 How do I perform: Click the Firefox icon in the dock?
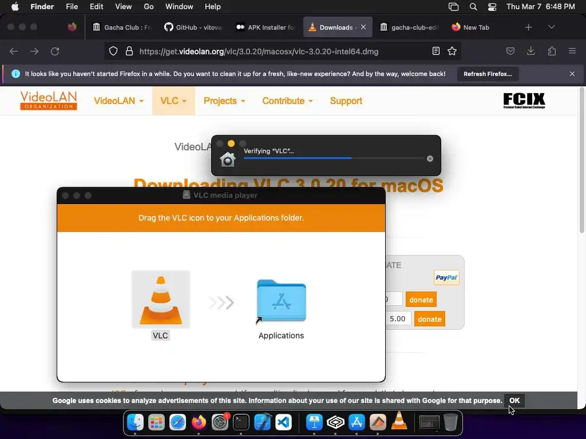(x=199, y=422)
